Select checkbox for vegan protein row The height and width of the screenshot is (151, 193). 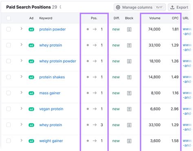tap(9, 109)
